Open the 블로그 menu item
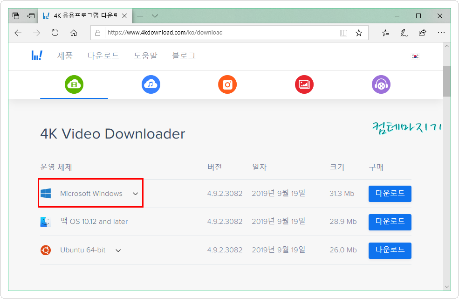 point(184,56)
